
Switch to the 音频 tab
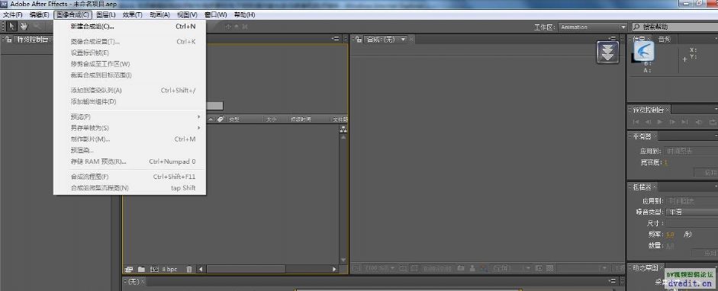point(665,40)
